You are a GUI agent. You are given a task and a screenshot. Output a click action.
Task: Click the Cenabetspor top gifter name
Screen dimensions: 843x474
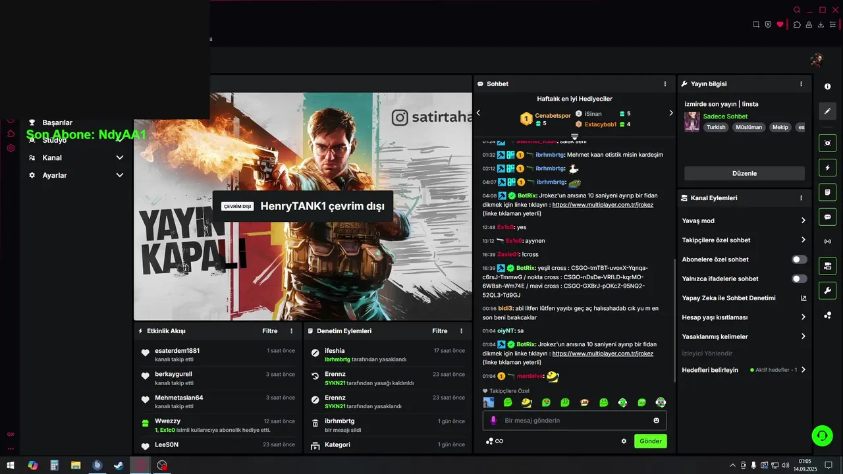click(x=553, y=116)
